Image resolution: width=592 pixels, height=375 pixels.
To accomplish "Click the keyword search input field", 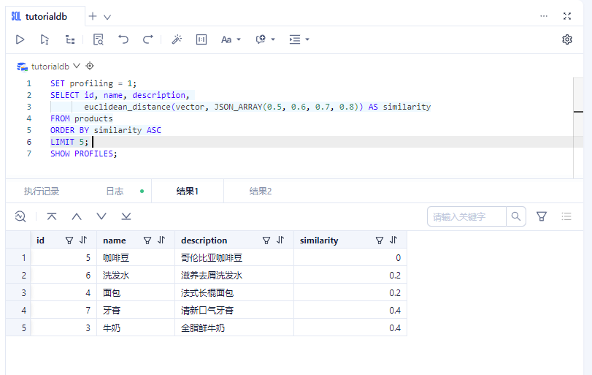I will [x=467, y=216].
